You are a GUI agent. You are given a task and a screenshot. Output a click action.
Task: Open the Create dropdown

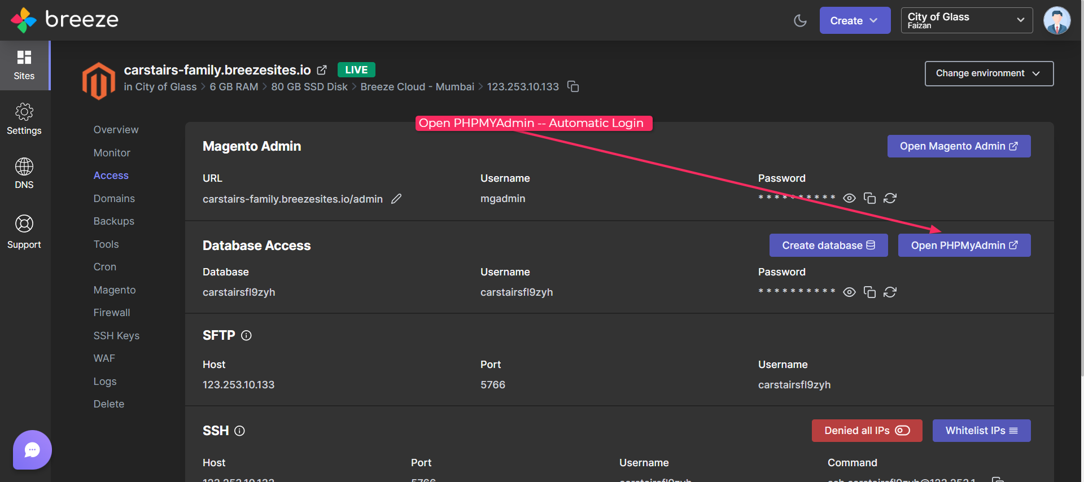[x=855, y=20]
